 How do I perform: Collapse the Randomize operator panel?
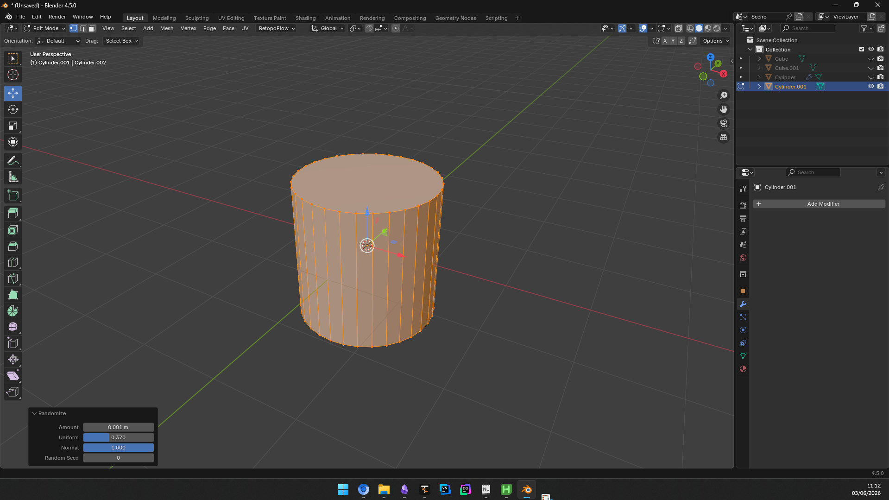pos(35,413)
